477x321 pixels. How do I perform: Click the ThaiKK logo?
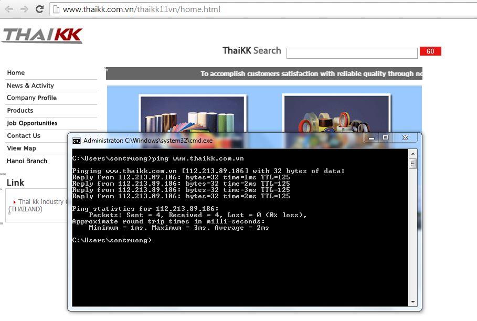click(42, 36)
